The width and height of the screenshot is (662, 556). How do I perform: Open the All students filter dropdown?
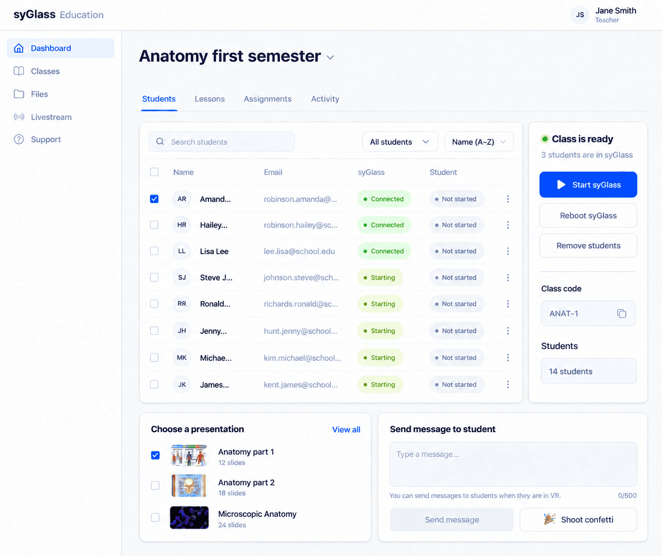[x=400, y=142]
